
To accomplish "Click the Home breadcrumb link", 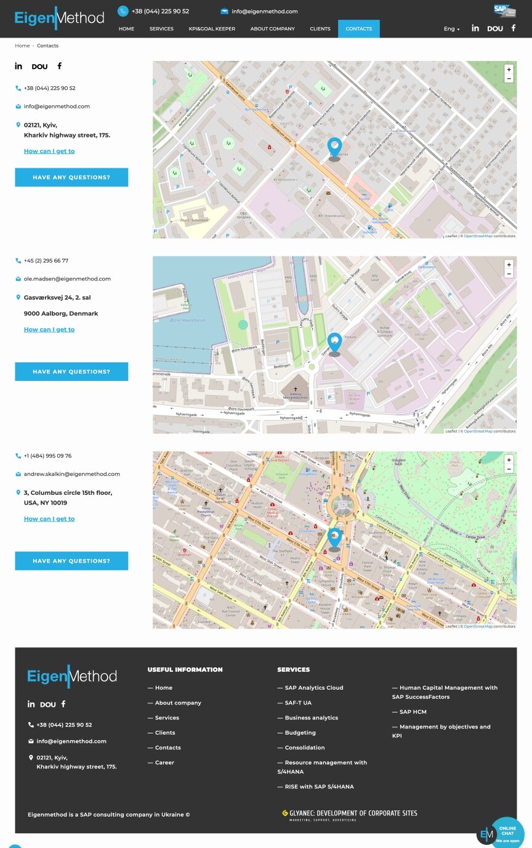I will pyautogui.click(x=22, y=46).
